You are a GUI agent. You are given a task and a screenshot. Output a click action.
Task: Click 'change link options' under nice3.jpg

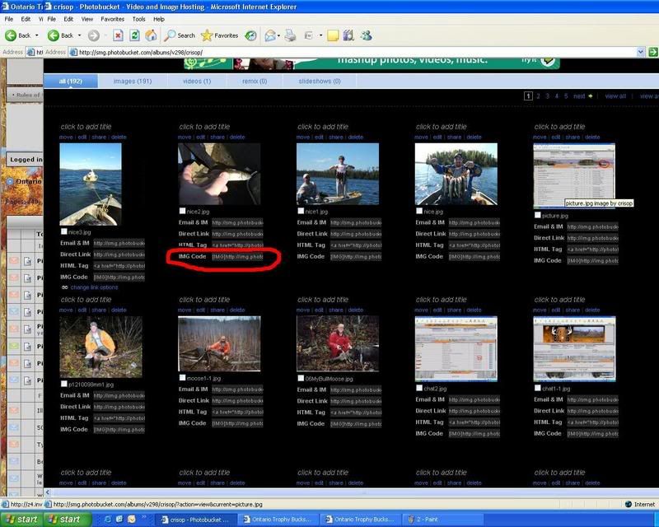click(x=93, y=287)
